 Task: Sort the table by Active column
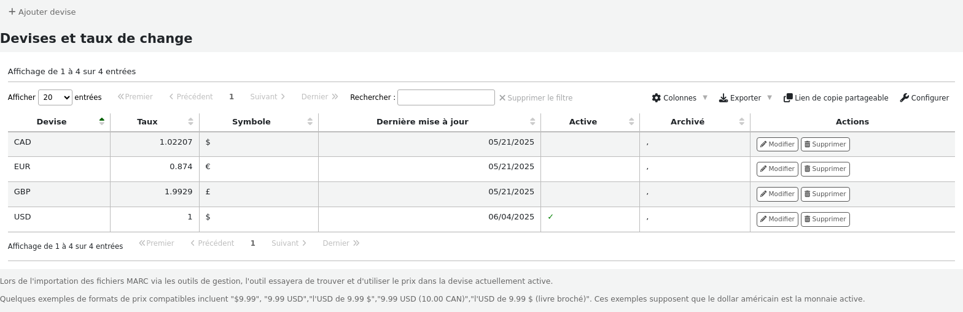[590, 122]
